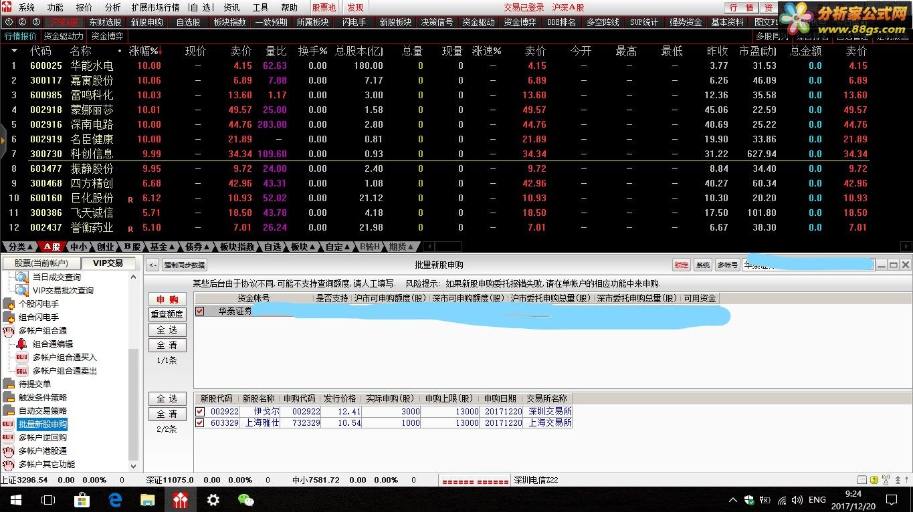Click BUY icon beside 多帐户组合通买入
This screenshot has width=913, height=512.
[x=22, y=357]
